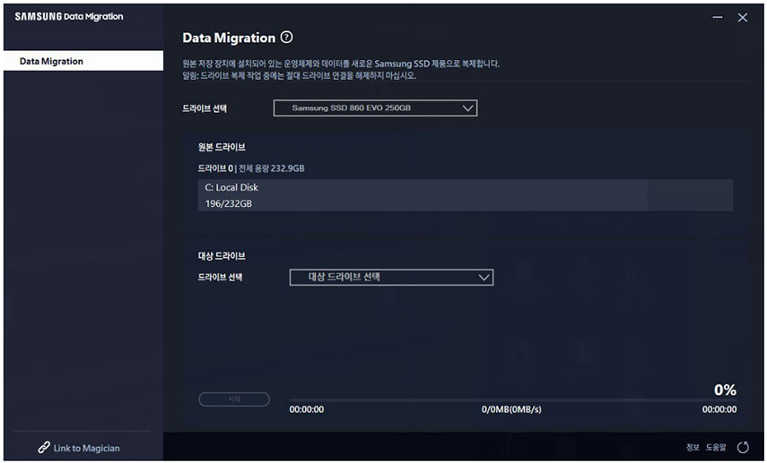Viewport: 767px width, 463px height.
Task: Open the 정보 info link
Action: [693, 448]
